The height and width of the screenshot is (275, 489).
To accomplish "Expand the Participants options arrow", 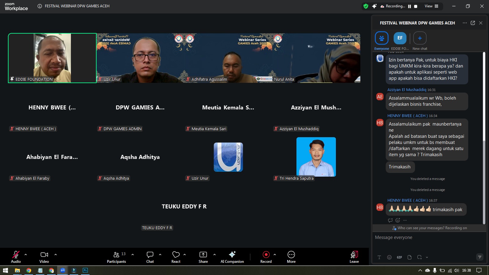I will (133, 254).
